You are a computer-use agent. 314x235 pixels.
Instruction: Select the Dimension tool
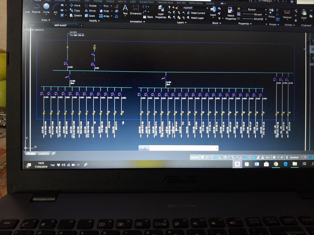coord(136,10)
